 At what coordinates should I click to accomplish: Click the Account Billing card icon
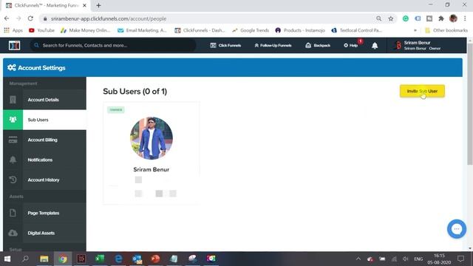point(13,140)
